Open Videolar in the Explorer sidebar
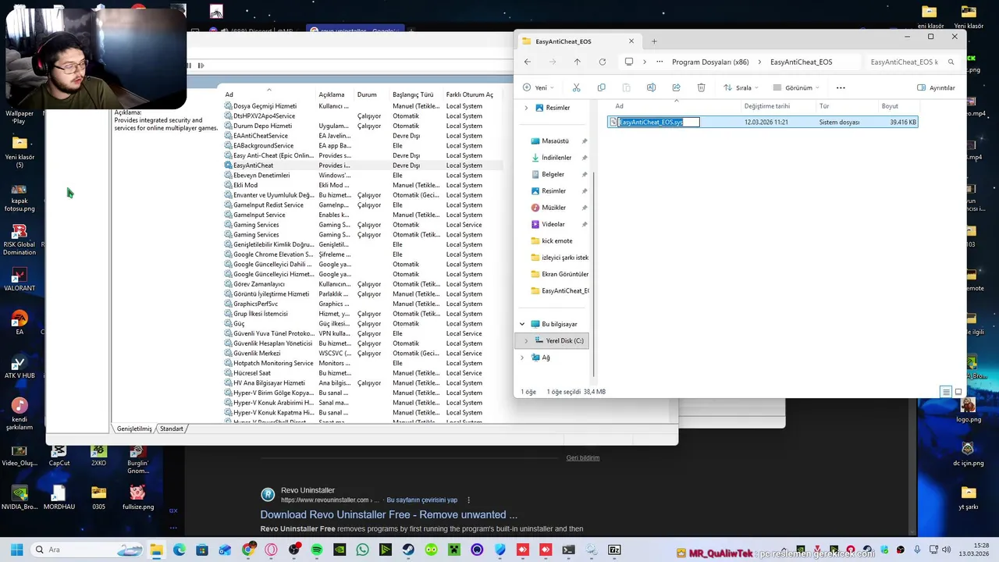 (553, 224)
